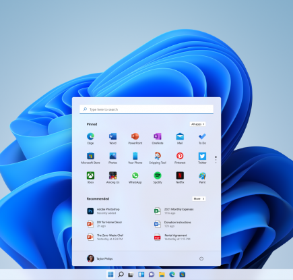
Task: Open the Among Us game
Action: coord(112,177)
